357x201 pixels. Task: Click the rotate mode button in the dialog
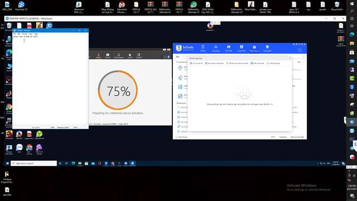[273, 63]
